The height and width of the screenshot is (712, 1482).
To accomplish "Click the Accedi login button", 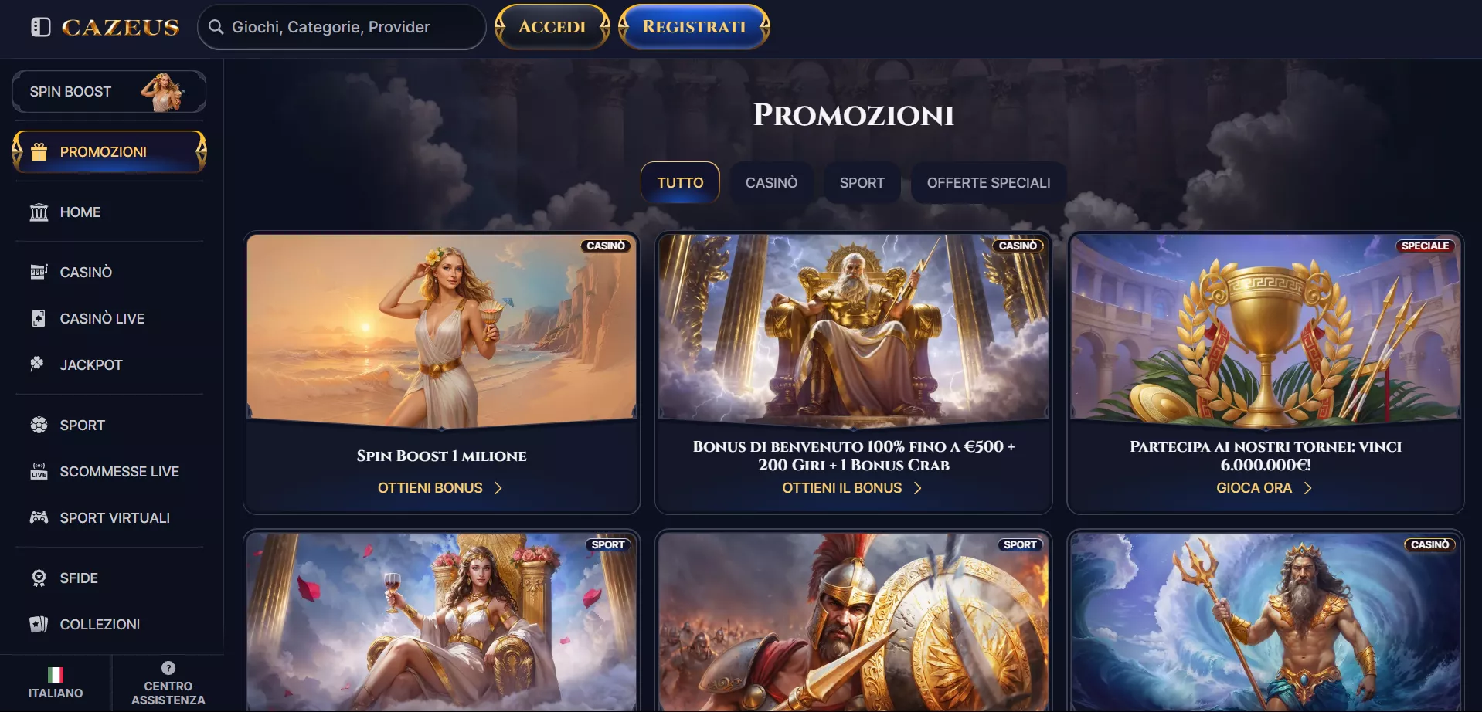I will coord(552,27).
